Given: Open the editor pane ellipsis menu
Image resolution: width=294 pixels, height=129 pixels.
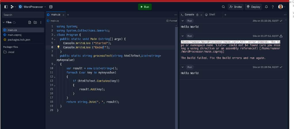Looking at the screenshot, I should point(176,15).
